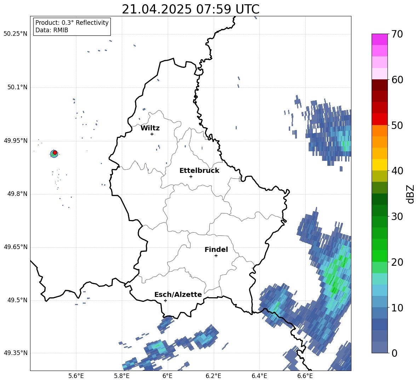Click the 6.6°E longitude label
The image size is (419, 383).
click(305, 376)
